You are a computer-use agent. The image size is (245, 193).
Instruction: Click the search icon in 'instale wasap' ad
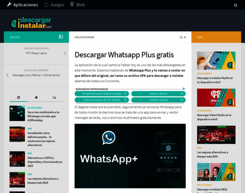[x=182, y=100]
